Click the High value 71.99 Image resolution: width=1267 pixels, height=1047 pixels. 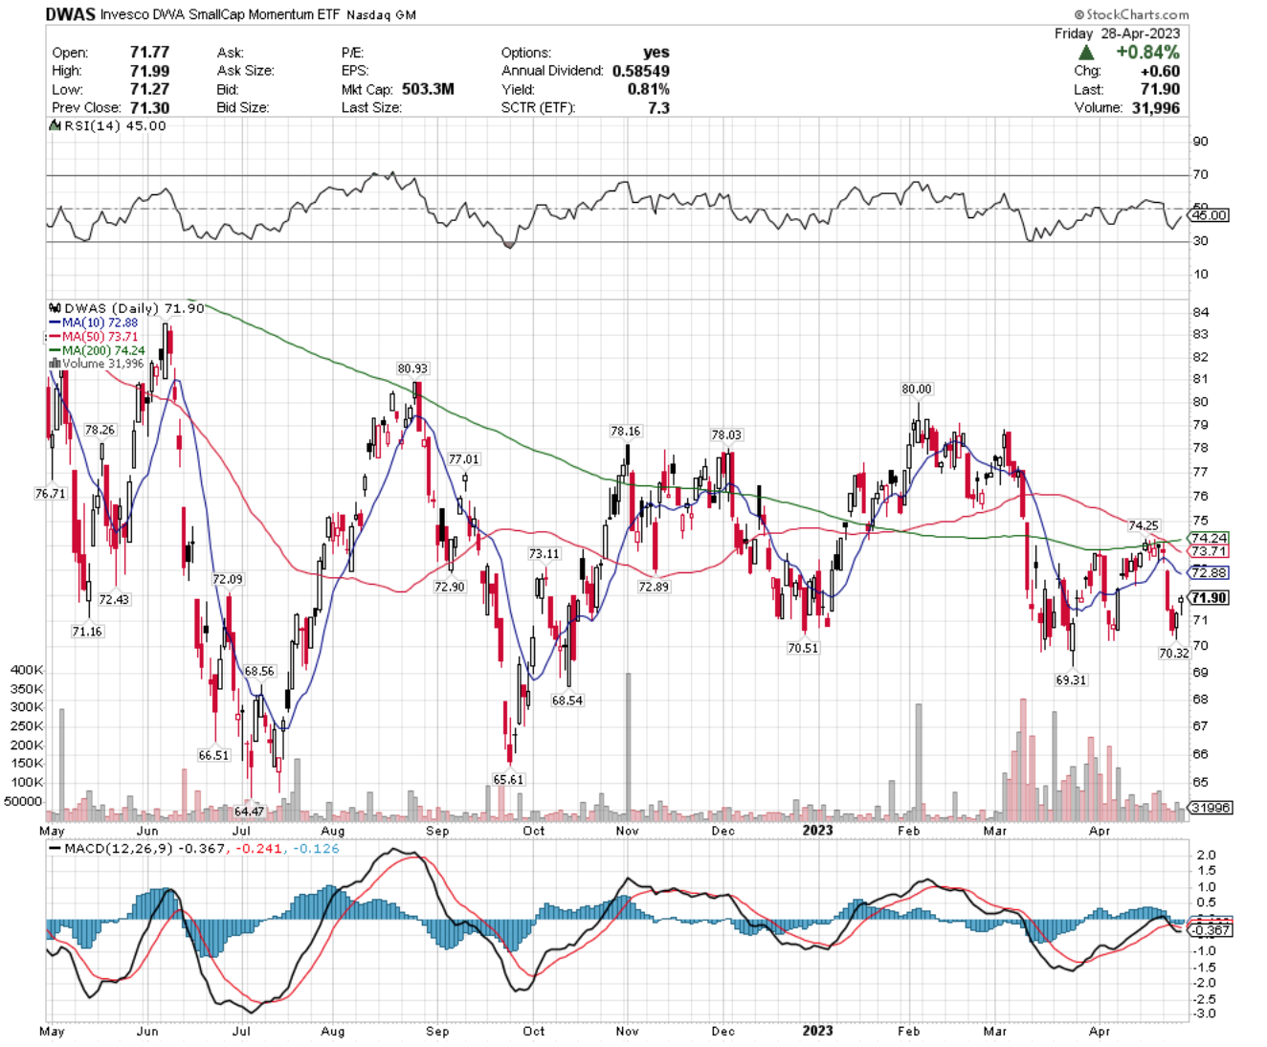pyautogui.click(x=149, y=71)
